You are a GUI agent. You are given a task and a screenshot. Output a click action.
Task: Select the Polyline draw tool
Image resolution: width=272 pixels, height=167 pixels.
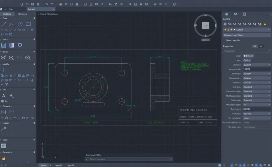(x=12, y=24)
